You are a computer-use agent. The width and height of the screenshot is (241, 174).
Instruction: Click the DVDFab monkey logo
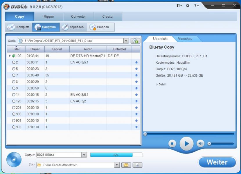point(6,7)
